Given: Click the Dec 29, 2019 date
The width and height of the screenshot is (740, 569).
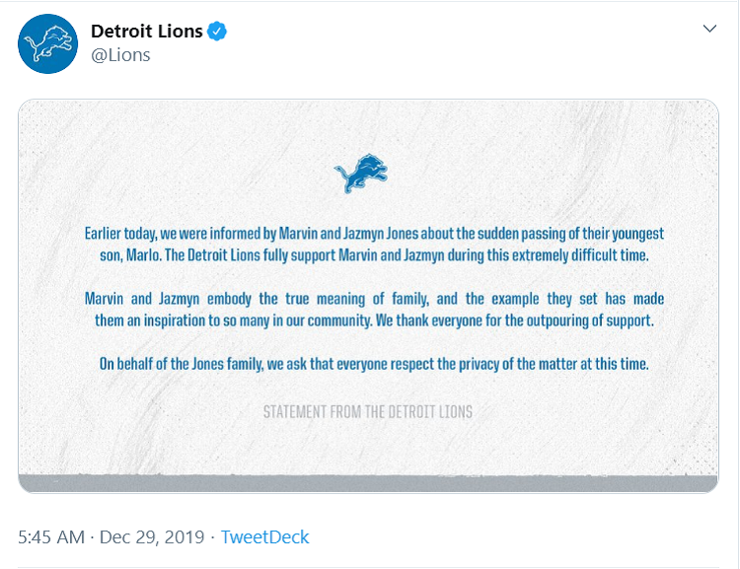Looking at the screenshot, I should [152, 536].
